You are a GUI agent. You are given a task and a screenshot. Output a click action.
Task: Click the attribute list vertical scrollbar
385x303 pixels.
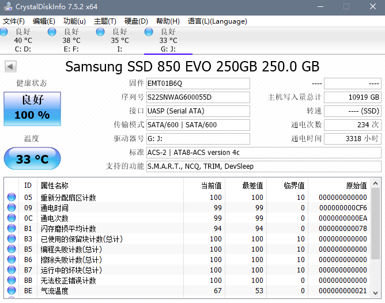375,242
